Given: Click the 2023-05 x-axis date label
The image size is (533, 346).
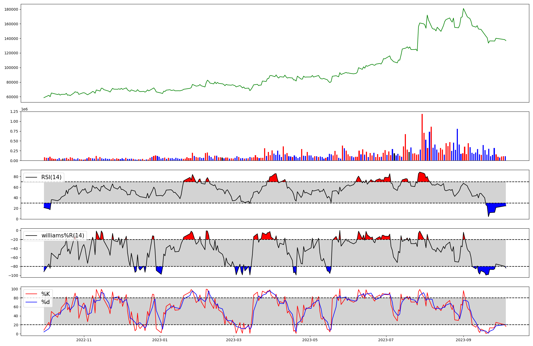Looking at the screenshot, I should point(310,340).
